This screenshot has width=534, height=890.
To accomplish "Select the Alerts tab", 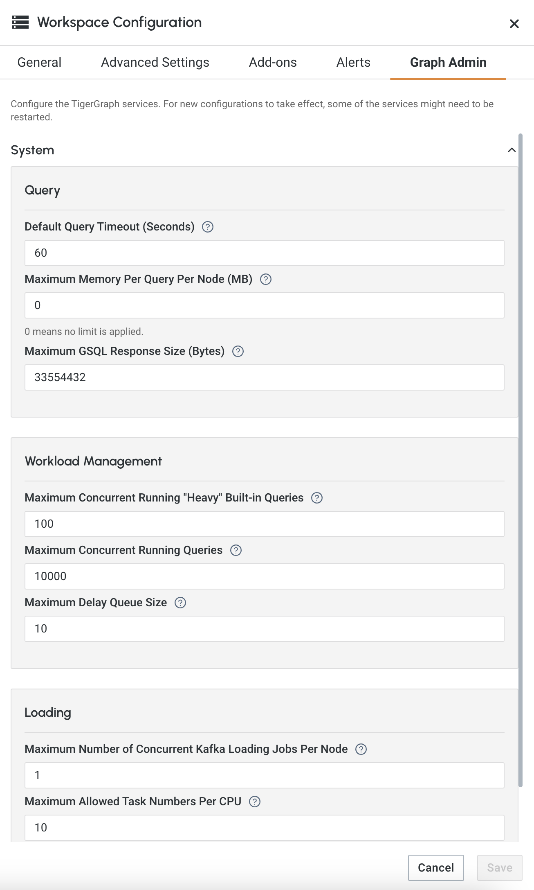I will click(x=353, y=62).
